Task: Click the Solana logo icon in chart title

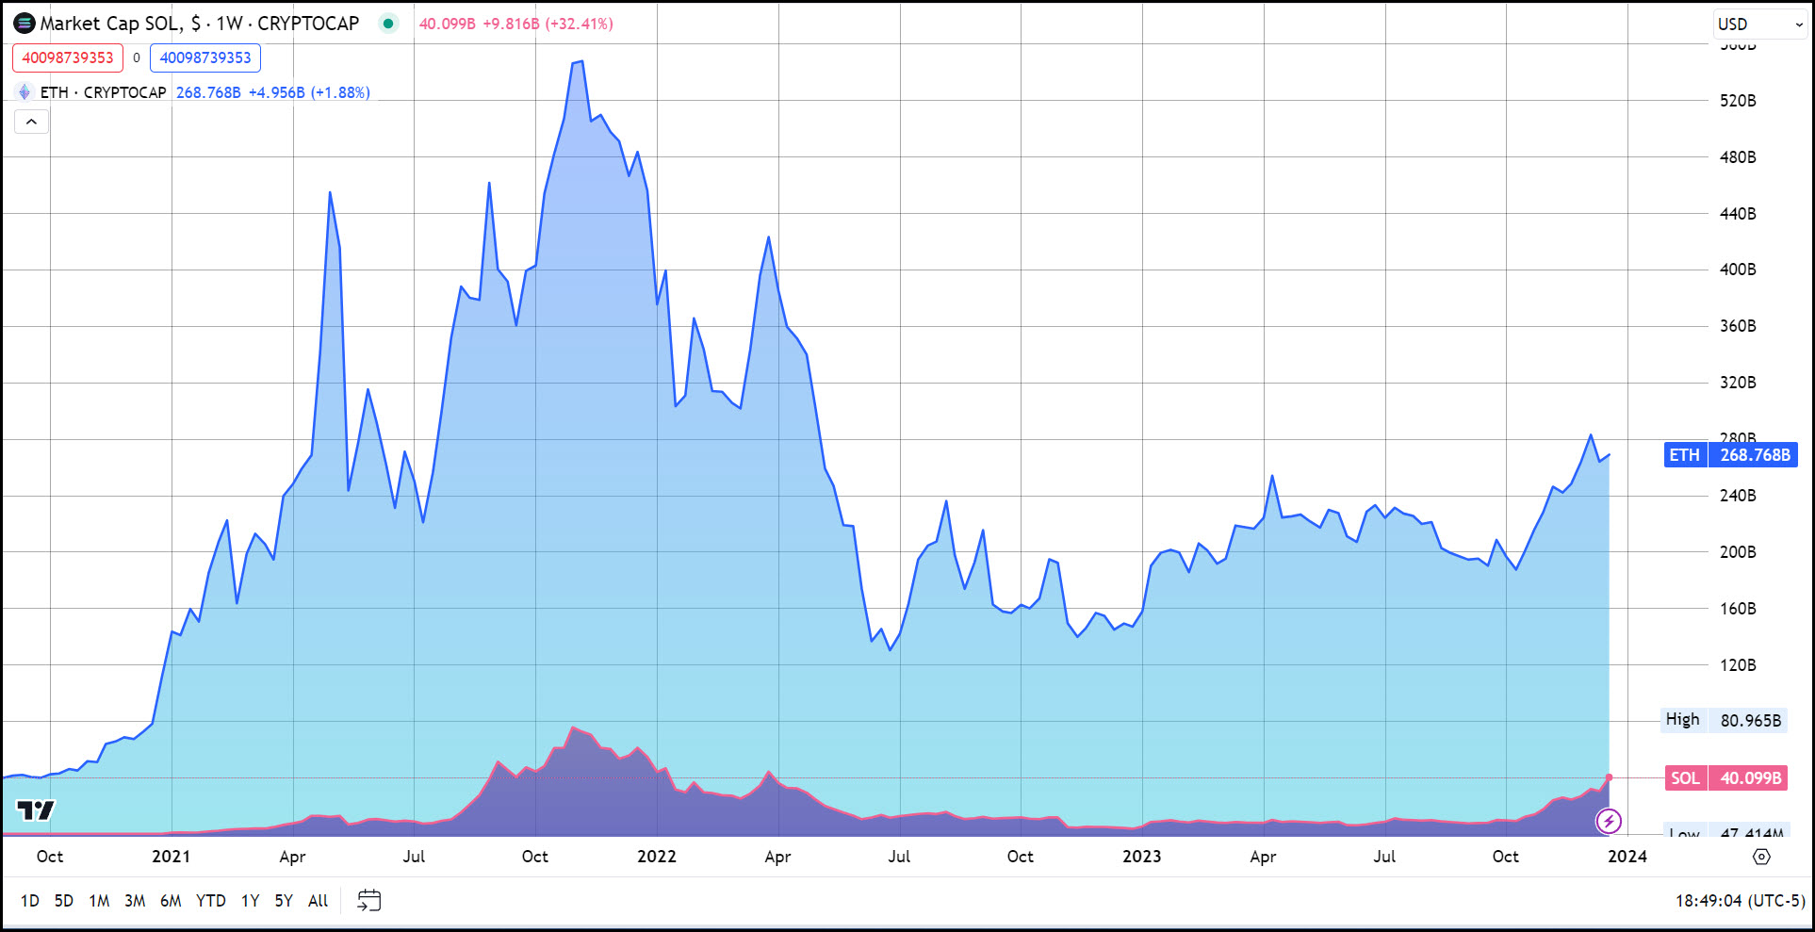Action: point(25,24)
